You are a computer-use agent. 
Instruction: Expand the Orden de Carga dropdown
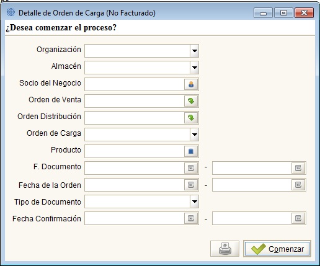coord(195,135)
